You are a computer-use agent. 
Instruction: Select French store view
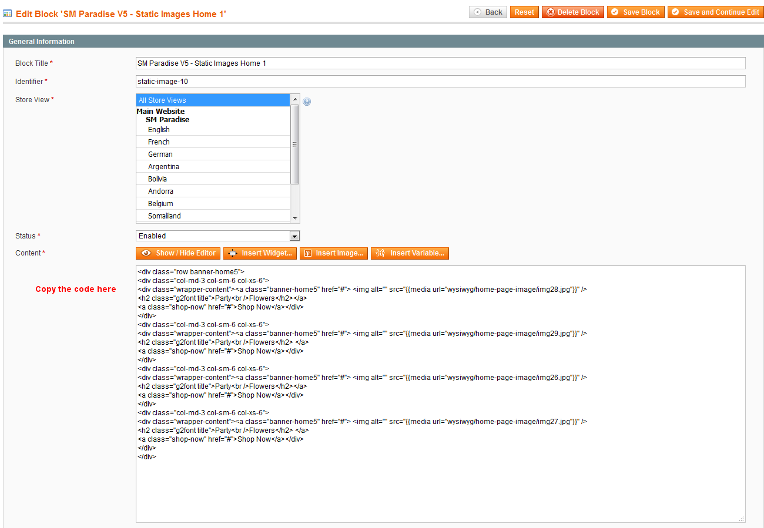(x=213, y=142)
